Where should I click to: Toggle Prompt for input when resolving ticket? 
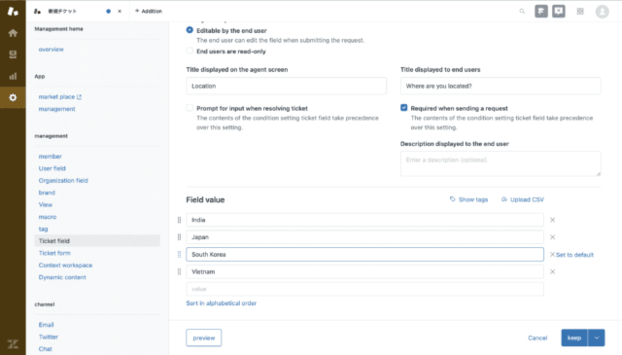coord(190,108)
